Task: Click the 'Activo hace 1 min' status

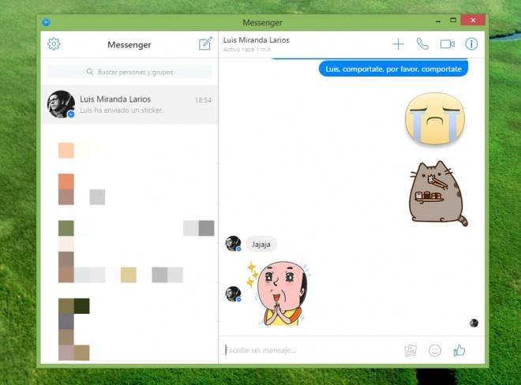Action: (x=247, y=50)
